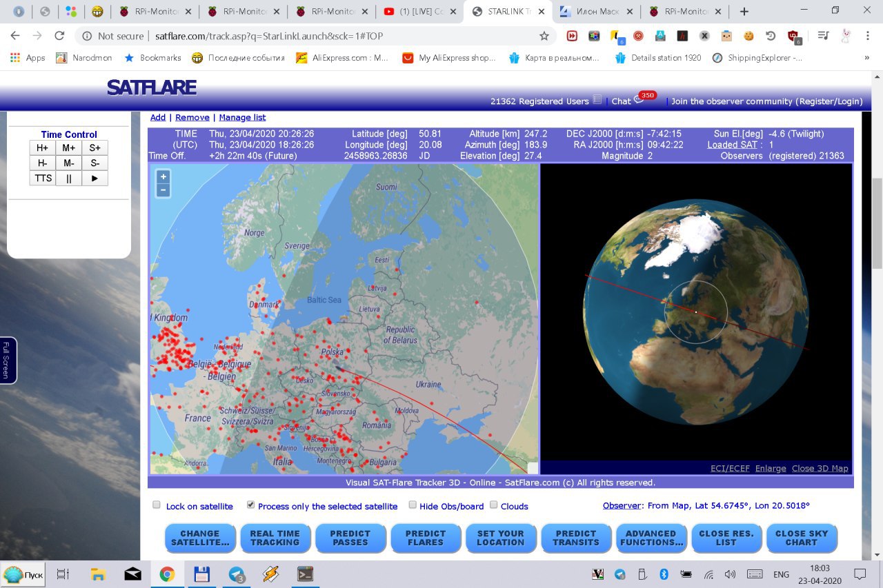Click the 3D Earth globe view
The width and height of the screenshot is (883, 588).
click(x=696, y=312)
